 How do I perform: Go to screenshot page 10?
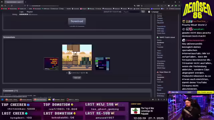(x=87, y=73)
